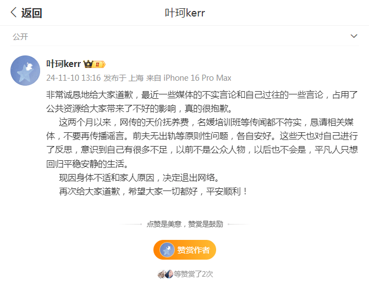Go back via the 返回 label

point(32,13)
